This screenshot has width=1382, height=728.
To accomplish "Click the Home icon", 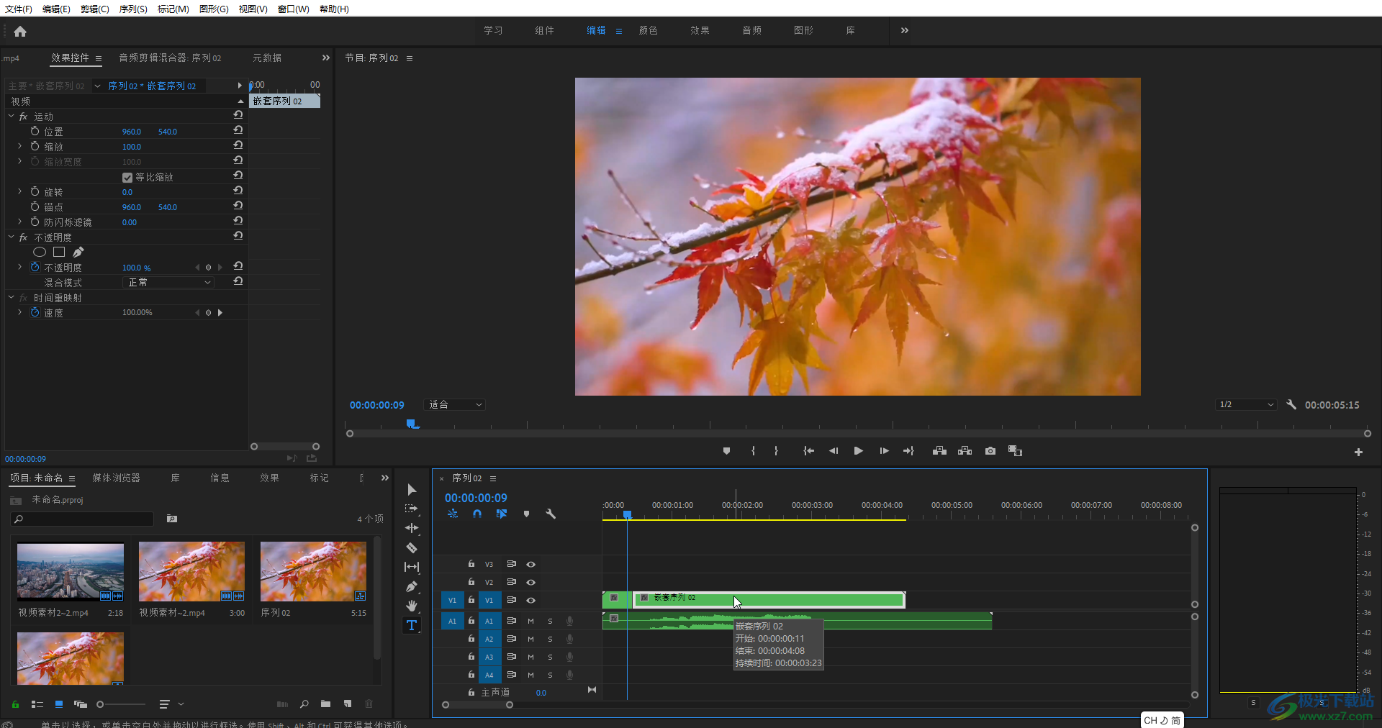I will (20, 31).
